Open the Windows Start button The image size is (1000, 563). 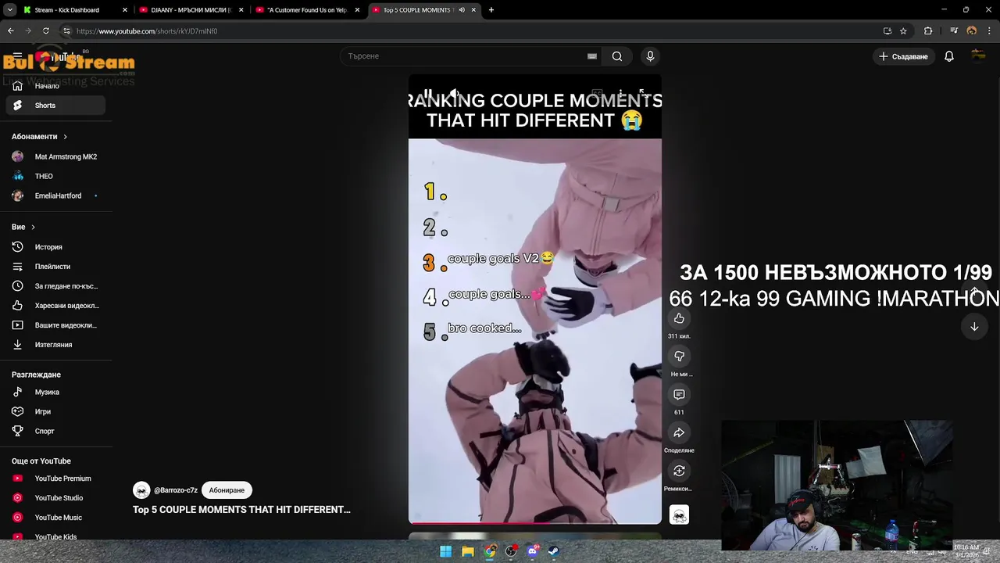click(x=445, y=551)
